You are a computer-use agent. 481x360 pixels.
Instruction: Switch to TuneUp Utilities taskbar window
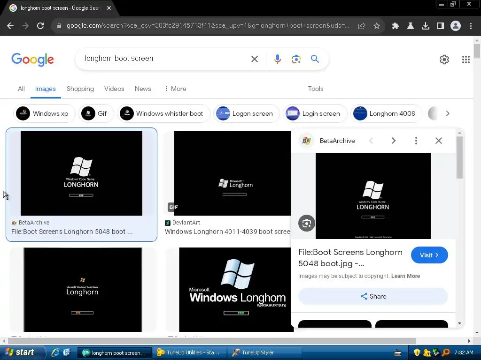pos(190,352)
